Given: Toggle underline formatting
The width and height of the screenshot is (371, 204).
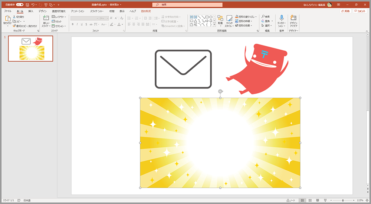Looking at the screenshot, I should coord(82,24).
